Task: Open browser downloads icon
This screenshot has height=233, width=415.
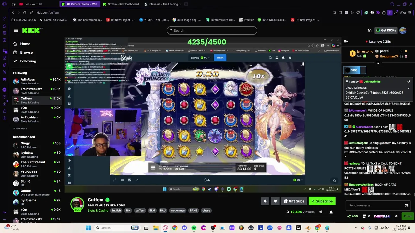Action: pos(396,13)
